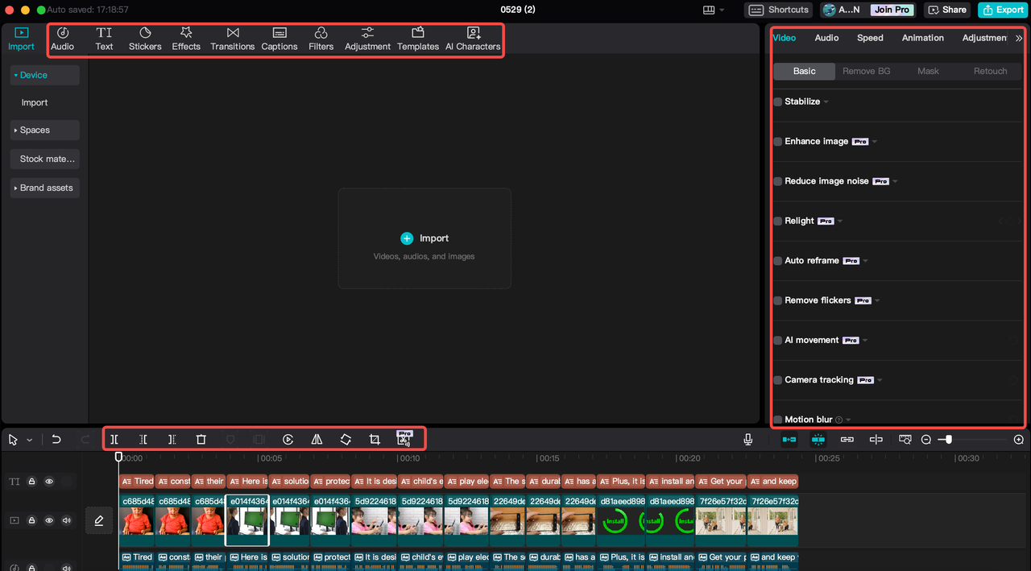Expand the Reduce image noise arrow
1031x571 pixels.
coord(895,181)
